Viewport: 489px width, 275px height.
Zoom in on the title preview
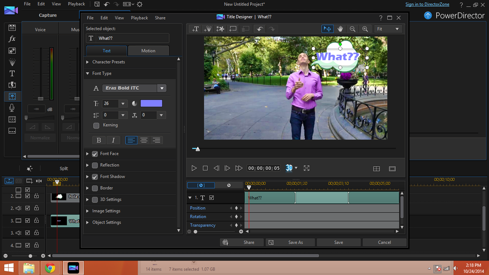365,29
